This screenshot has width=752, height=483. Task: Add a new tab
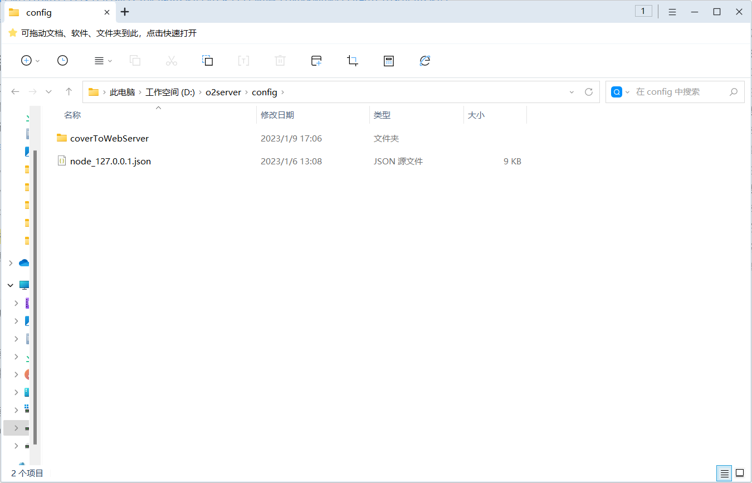click(125, 12)
